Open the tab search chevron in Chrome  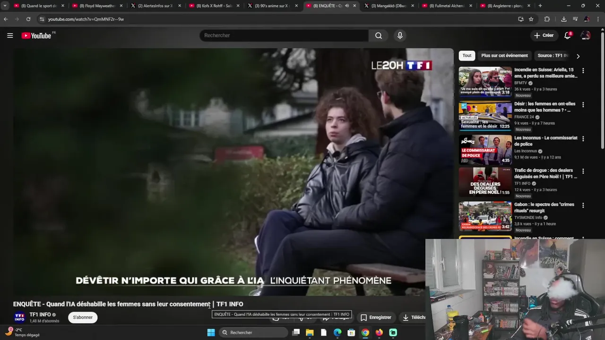pyautogui.click(x=5, y=6)
